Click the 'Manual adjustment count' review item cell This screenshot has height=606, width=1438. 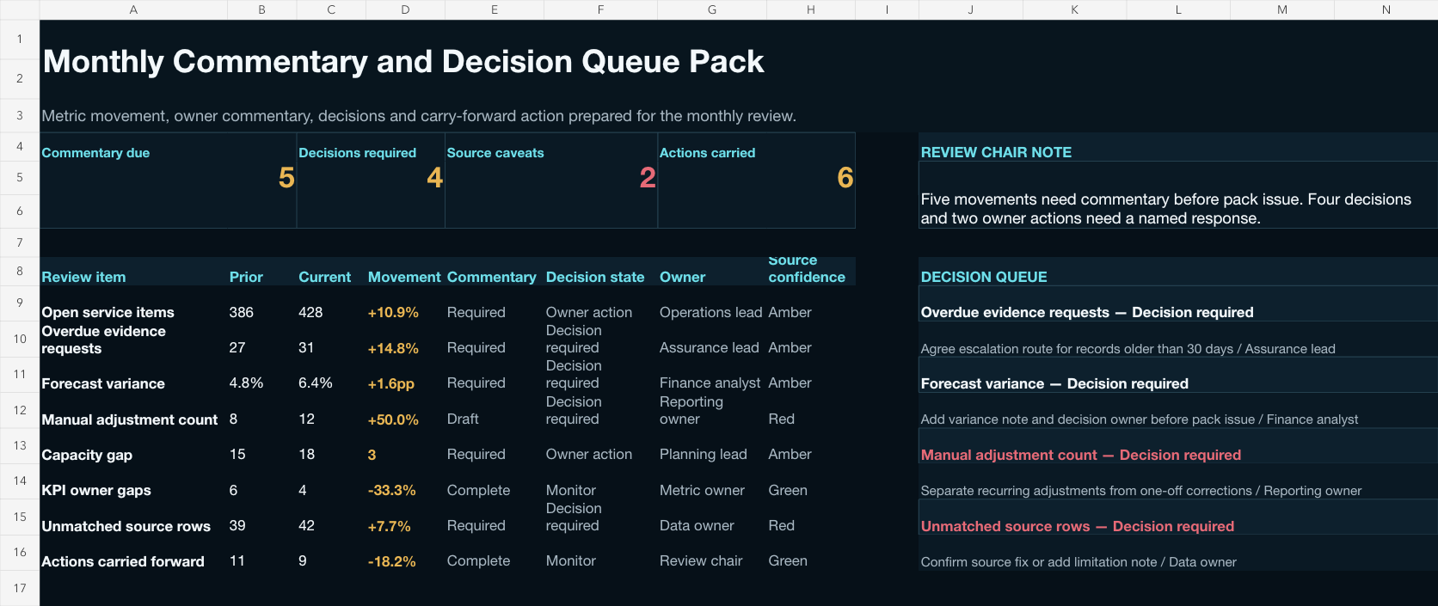(x=130, y=419)
